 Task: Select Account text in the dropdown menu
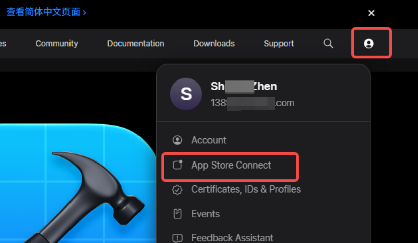tap(208, 140)
